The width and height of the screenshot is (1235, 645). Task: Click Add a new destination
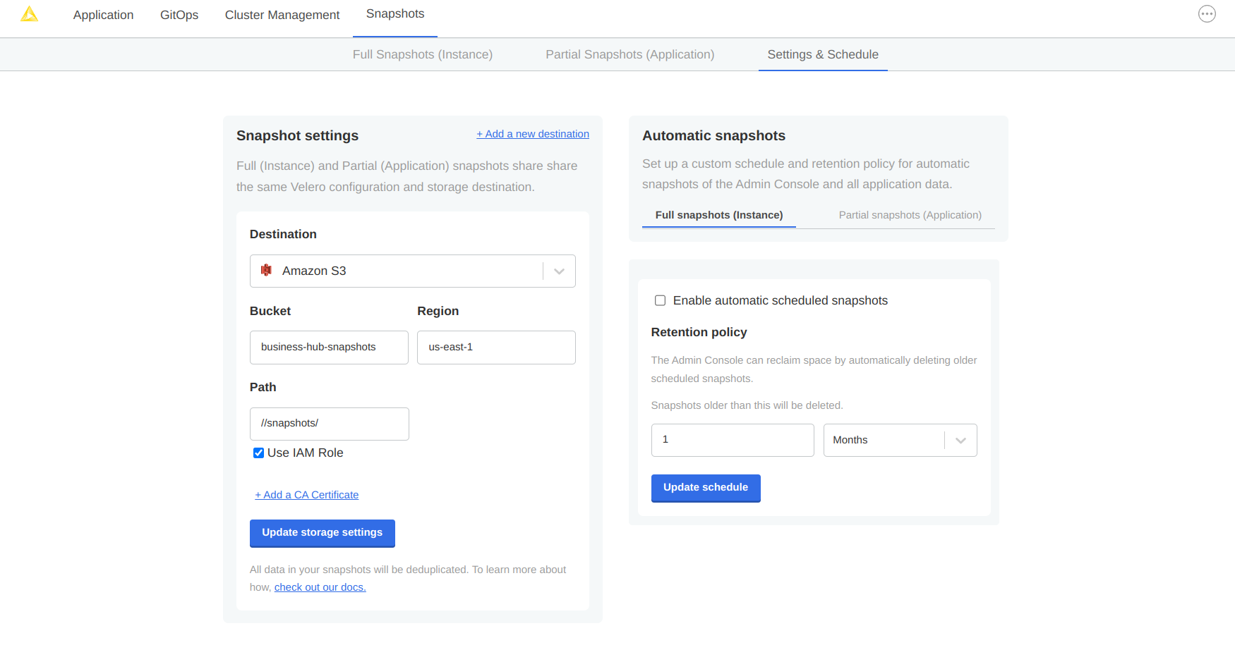(x=533, y=133)
